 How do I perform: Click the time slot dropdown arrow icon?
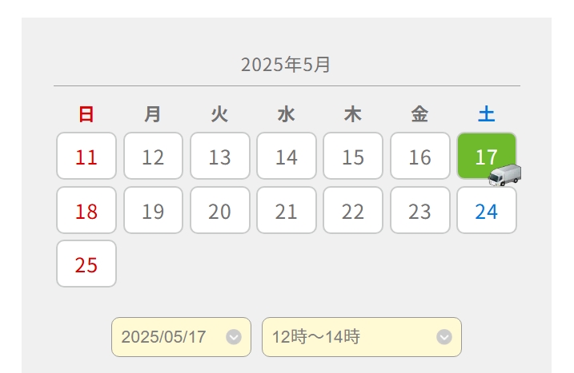(x=444, y=337)
